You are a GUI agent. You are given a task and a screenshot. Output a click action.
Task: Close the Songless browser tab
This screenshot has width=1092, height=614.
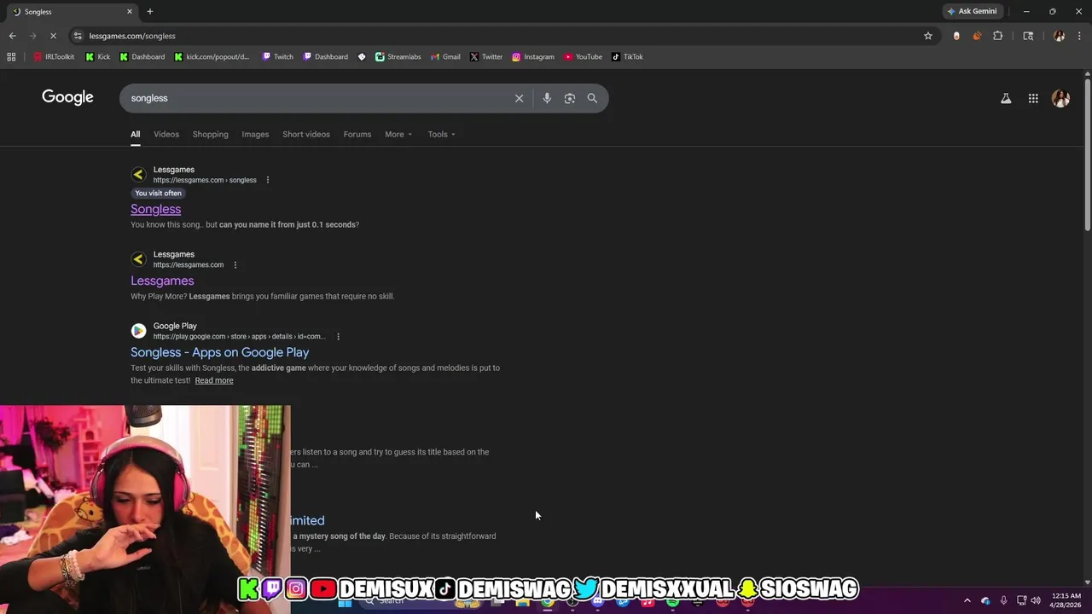point(130,11)
